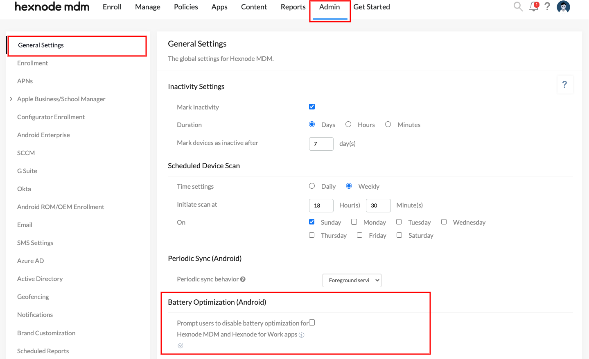
Task: Open Android Enterprise in sidebar
Action: tap(43, 135)
